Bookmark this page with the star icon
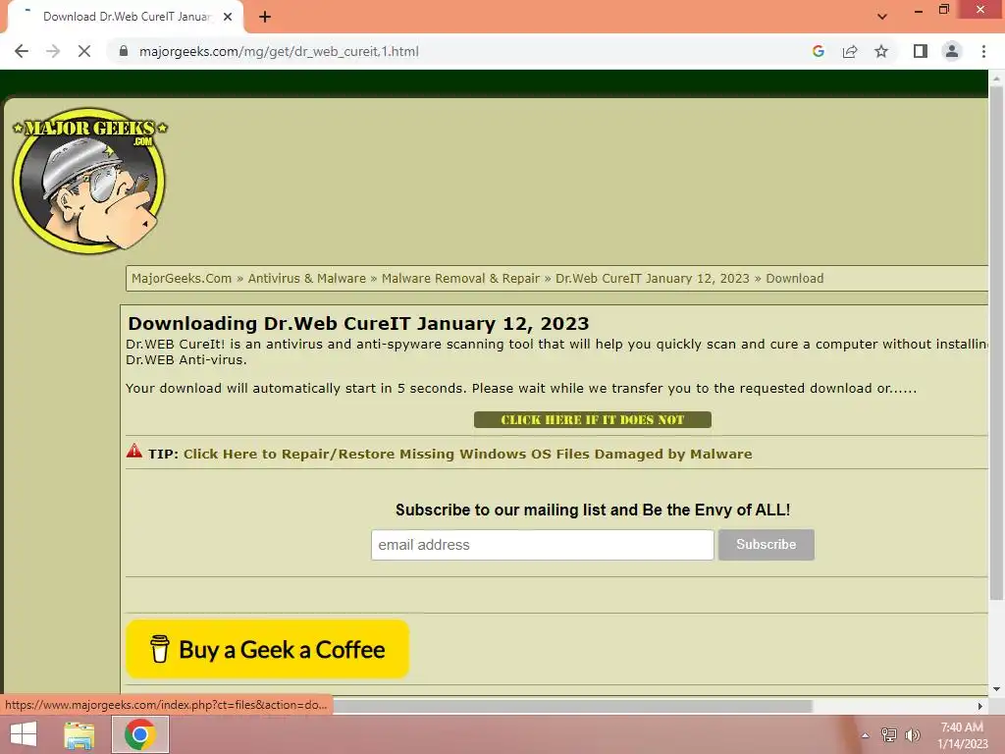 (x=881, y=51)
